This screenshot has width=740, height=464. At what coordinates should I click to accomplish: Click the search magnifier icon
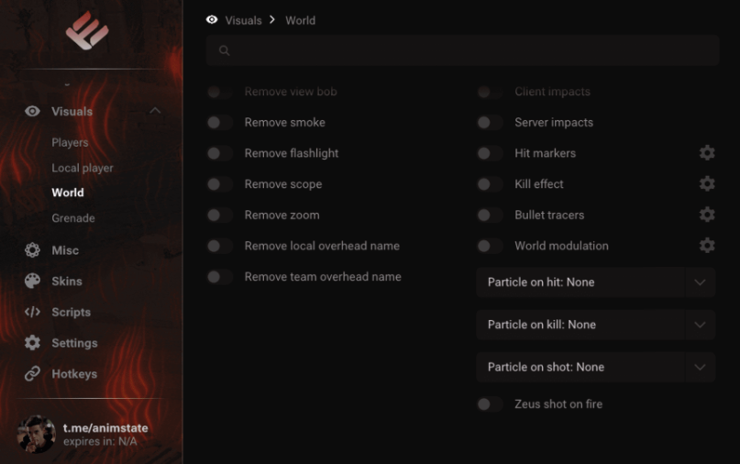[224, 50]
